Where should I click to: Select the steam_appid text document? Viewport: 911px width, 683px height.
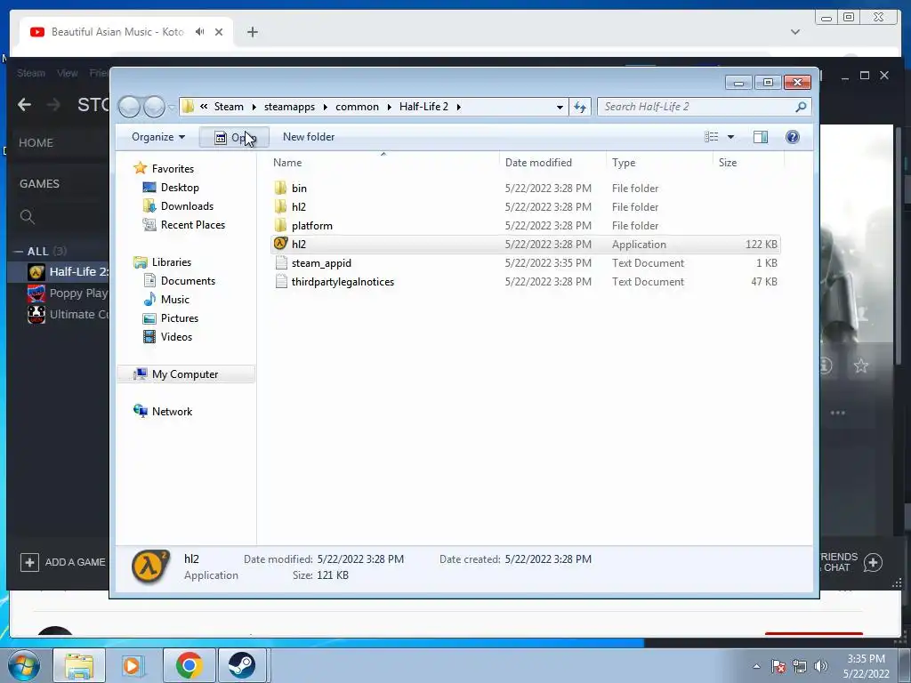(x=321, y=263)
